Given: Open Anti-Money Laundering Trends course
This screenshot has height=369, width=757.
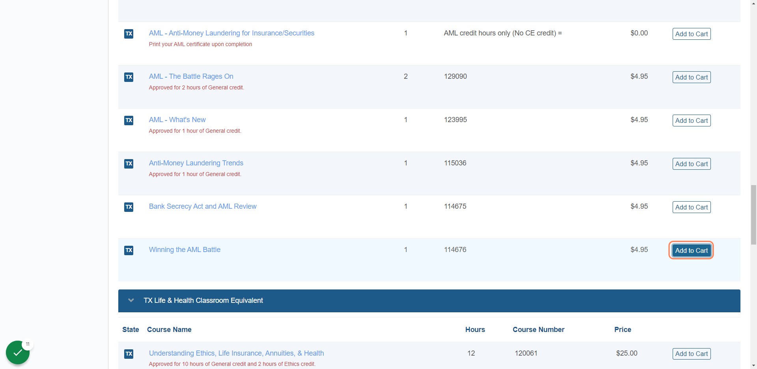Looking at the screenshot, I should 196,163.
